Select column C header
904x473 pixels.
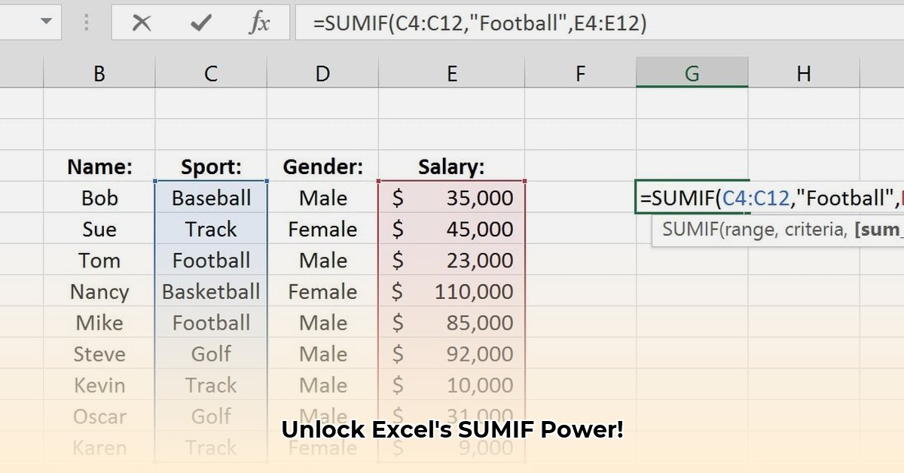(x=210, y=73)
